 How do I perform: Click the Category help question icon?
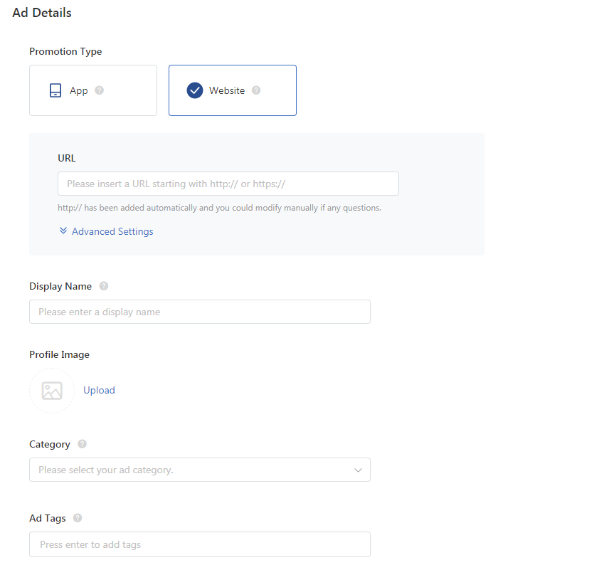[x=82, y=444]
